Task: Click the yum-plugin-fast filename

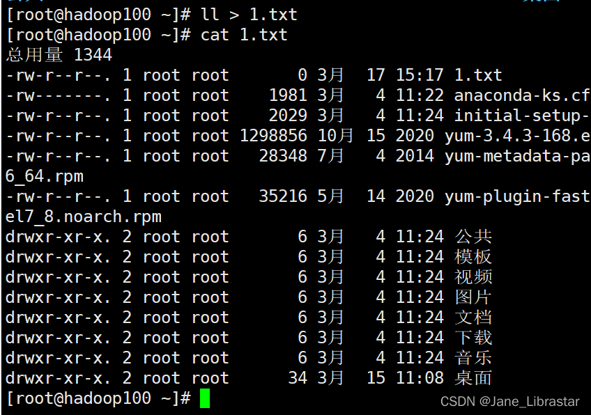Action: coord(517,196)
